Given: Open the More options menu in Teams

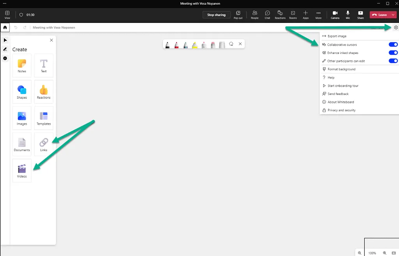Looking at the screenshot, I should click(x=318, y=15).
